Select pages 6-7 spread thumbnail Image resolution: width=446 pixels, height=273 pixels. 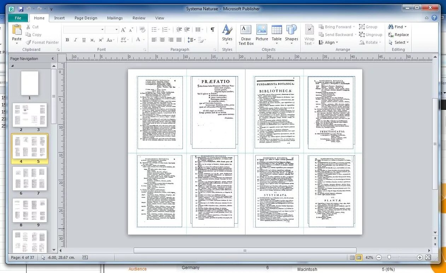tap(29, 179)
